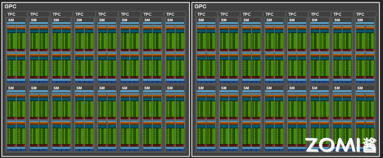Click lower SM label in left GPC's first TPC
This screenshot has width=383, height=158.
[x=11, y=88]
